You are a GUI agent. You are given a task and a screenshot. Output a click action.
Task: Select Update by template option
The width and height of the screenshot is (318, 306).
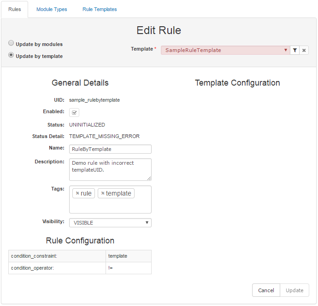[11, 55]
